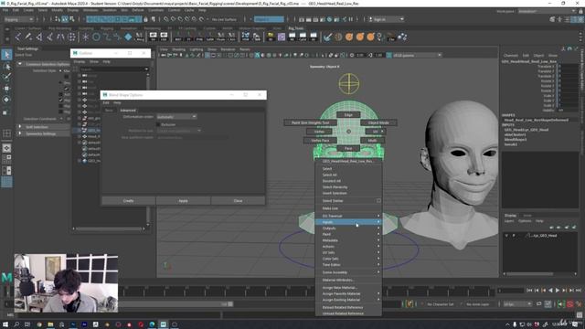
Task: Toggle P playback of ctrl_GEO_Head layer
Action: (514, 236)
